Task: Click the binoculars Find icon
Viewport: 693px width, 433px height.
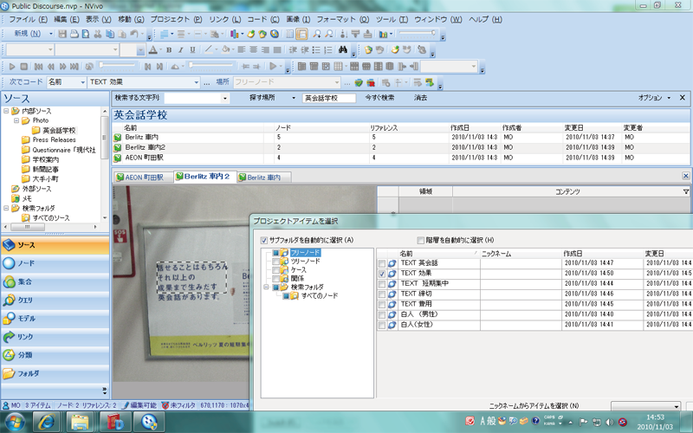Action: pos(343,50)
